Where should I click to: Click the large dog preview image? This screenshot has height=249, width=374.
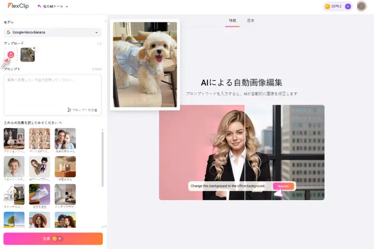145,65
